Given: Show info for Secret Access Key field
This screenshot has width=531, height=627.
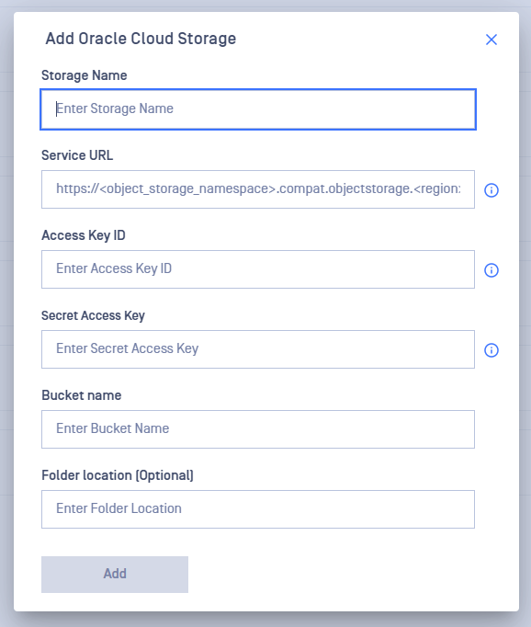Looking at the screenshot, I should tap(491, 350).
